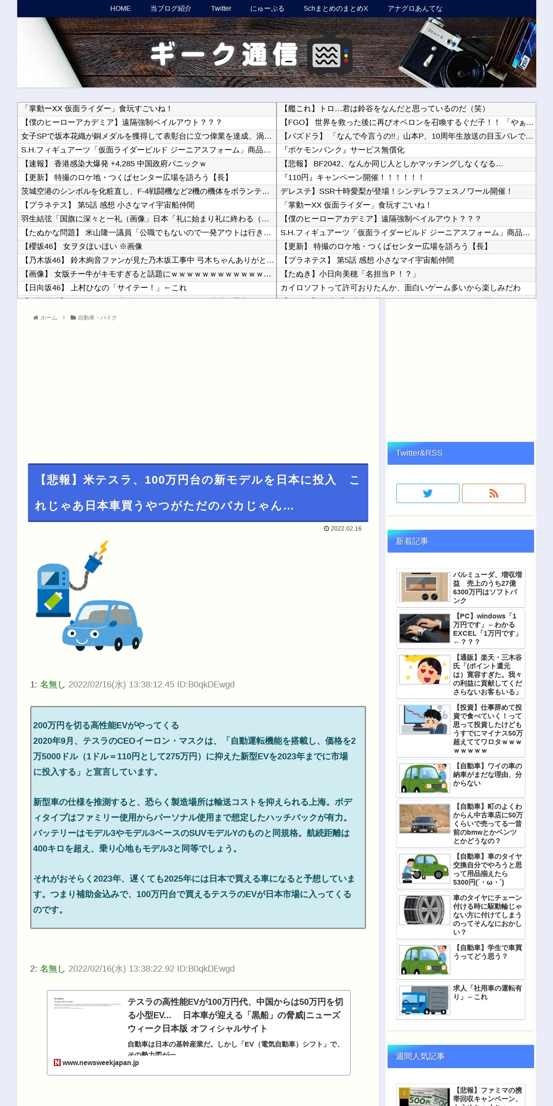Image resolution: width=553 pixels, height=1106 pixels.
Task: Open 女子SPで坂本花織が銅メダル headline
Action: (x=147, y=137)
